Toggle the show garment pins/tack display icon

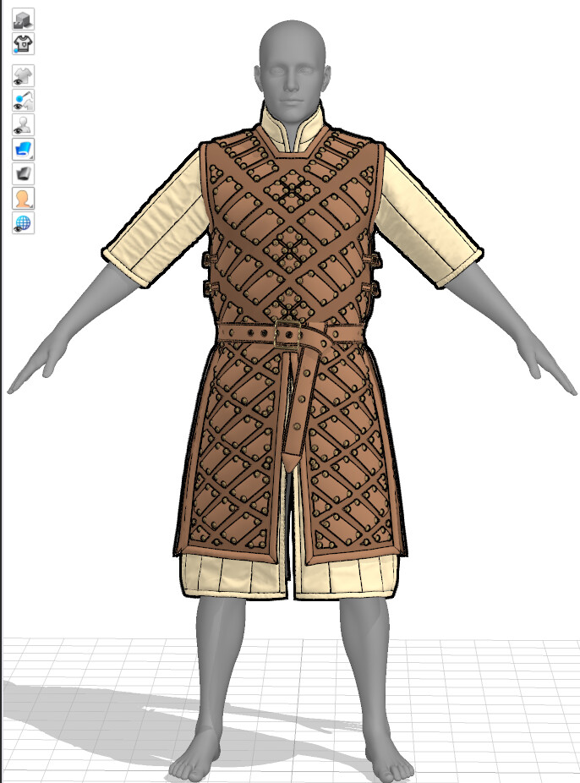click(23, 101)
